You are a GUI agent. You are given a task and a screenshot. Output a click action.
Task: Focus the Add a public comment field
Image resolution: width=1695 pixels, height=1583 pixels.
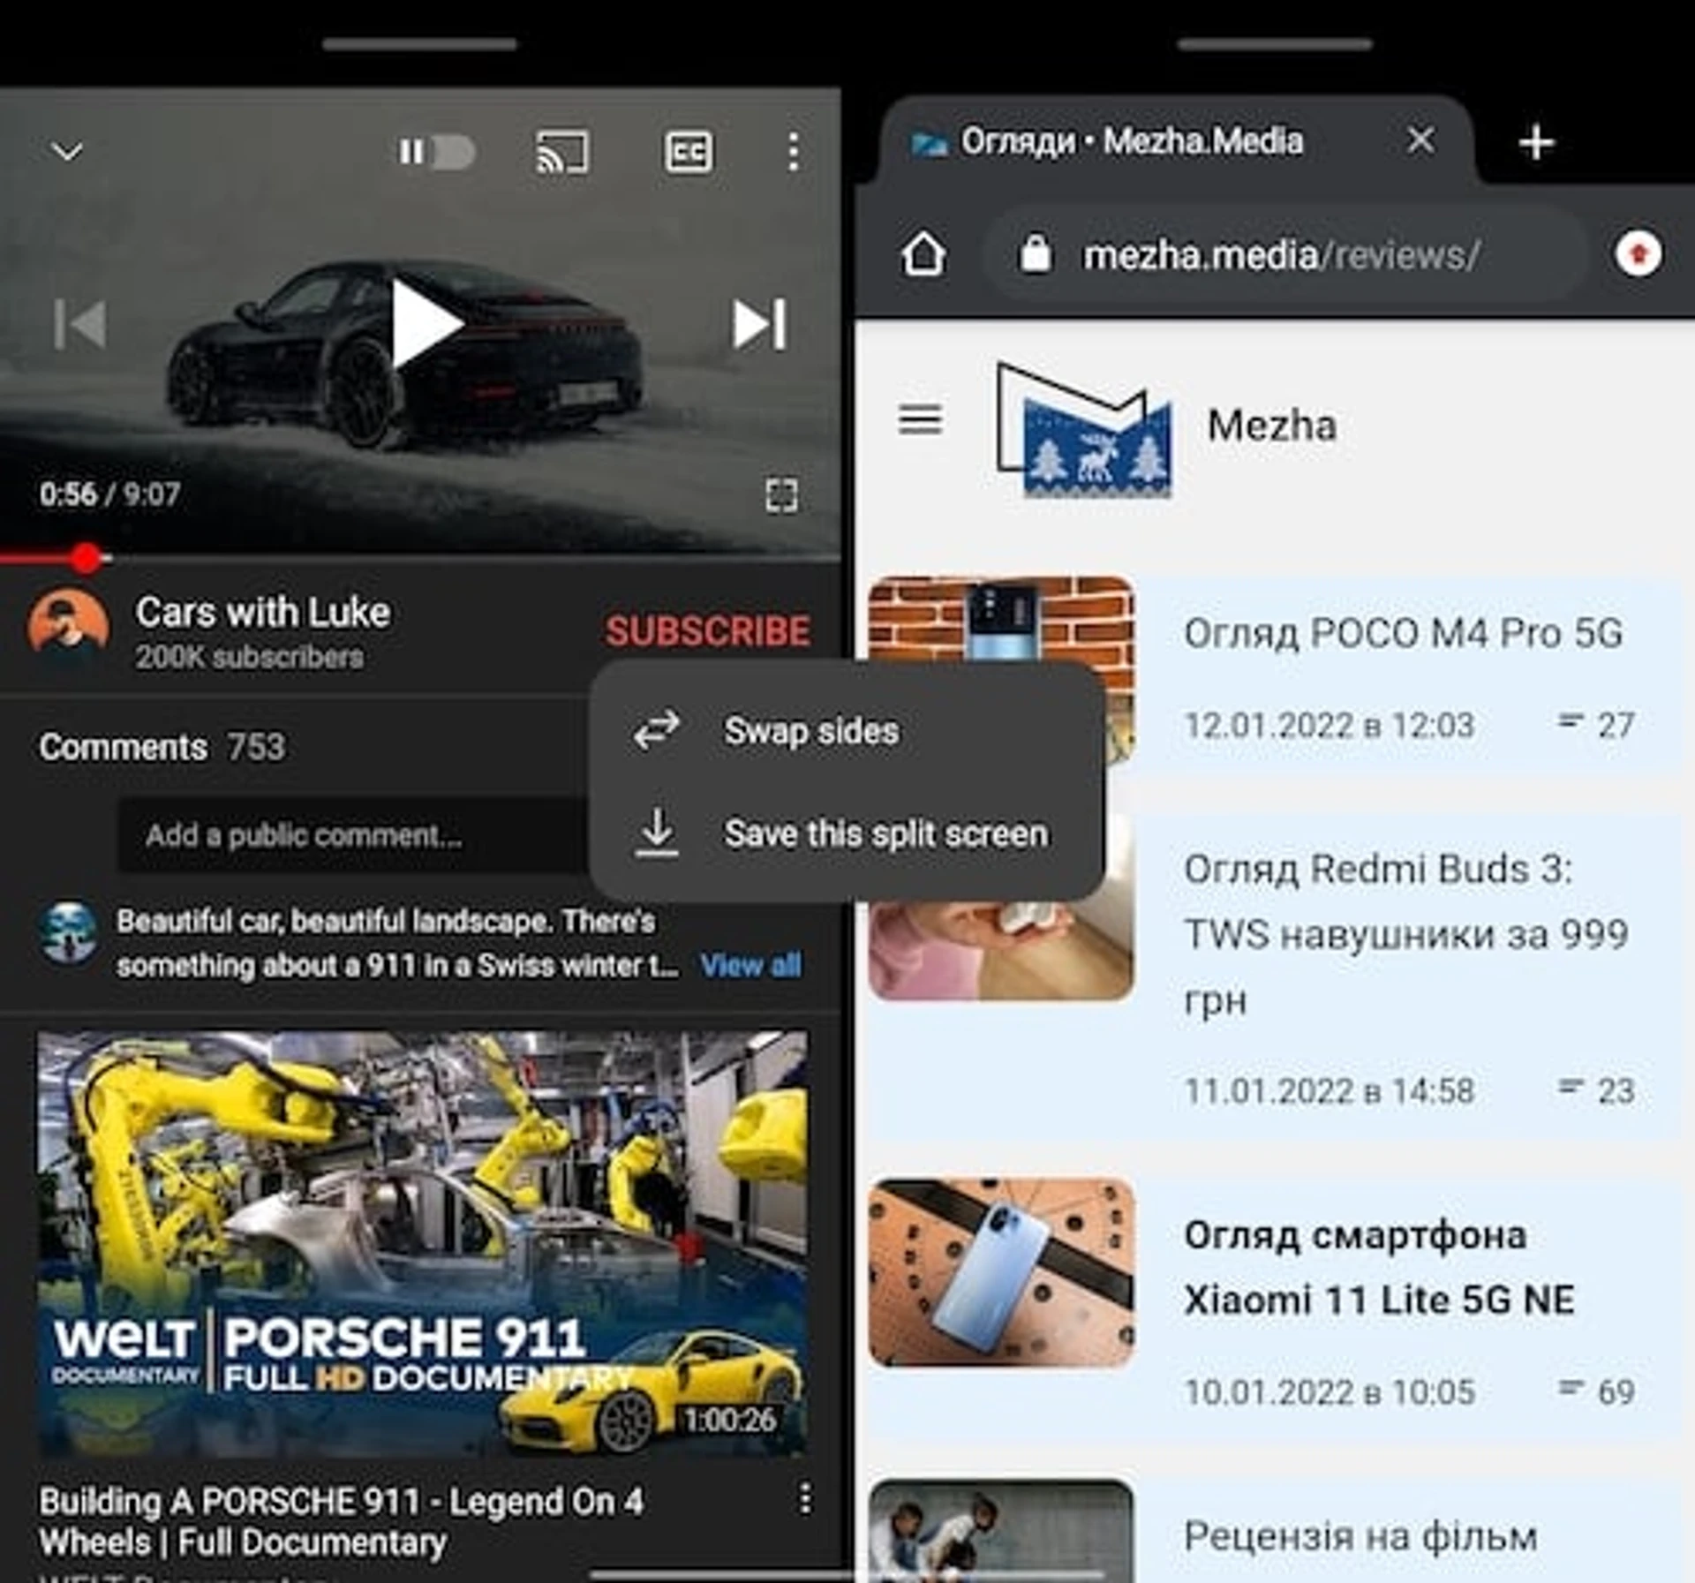(353, 835)
